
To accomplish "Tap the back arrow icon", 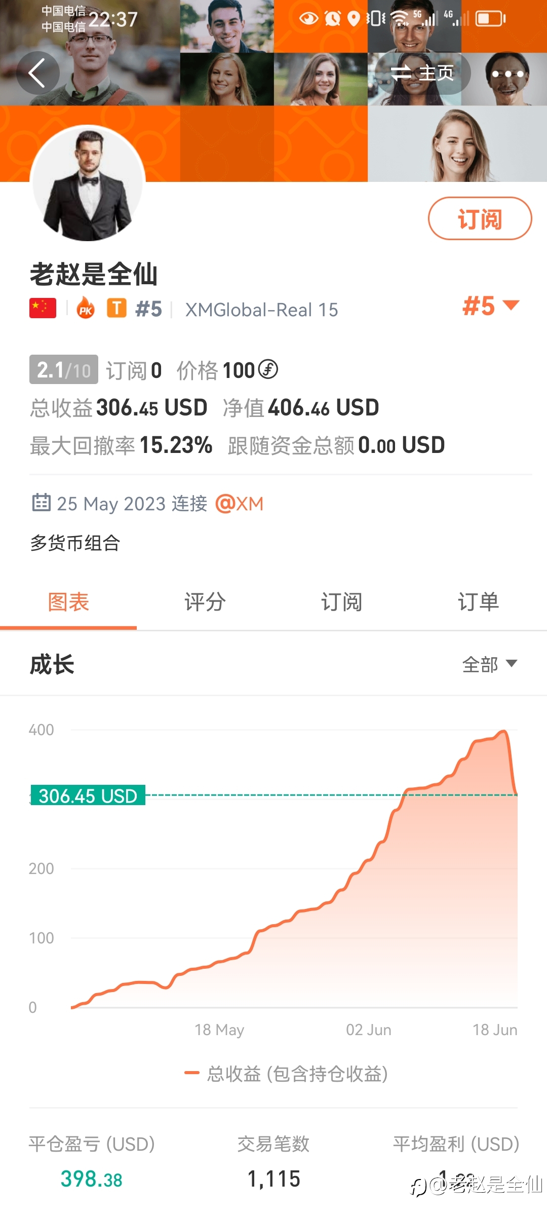I will pos(37,73).
